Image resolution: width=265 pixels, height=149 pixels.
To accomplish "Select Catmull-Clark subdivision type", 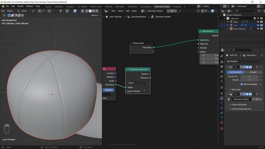I will tap(236, 72).
